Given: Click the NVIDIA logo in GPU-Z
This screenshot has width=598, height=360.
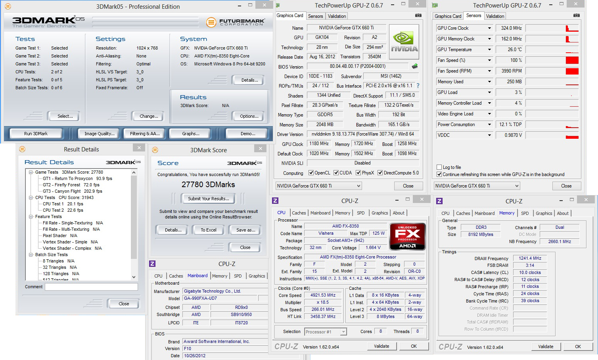Looking at the screenshot, I should [404, 42].
